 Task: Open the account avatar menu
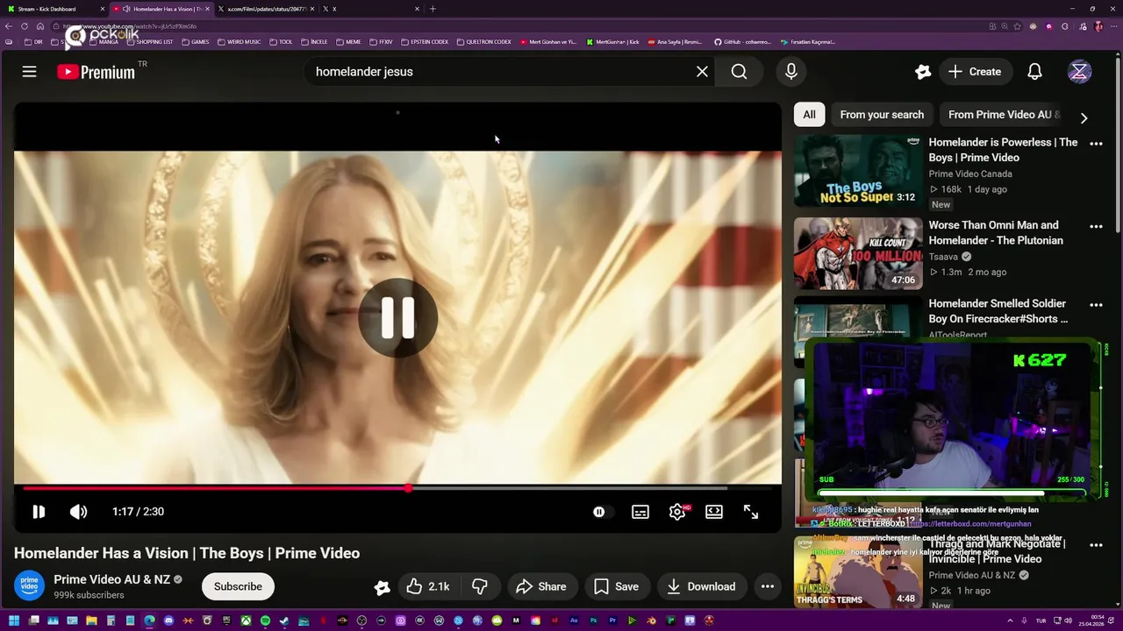click(1080, 72)
